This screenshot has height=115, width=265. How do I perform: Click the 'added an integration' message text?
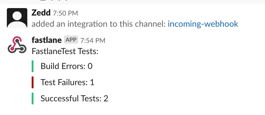[x=99, y=24]
